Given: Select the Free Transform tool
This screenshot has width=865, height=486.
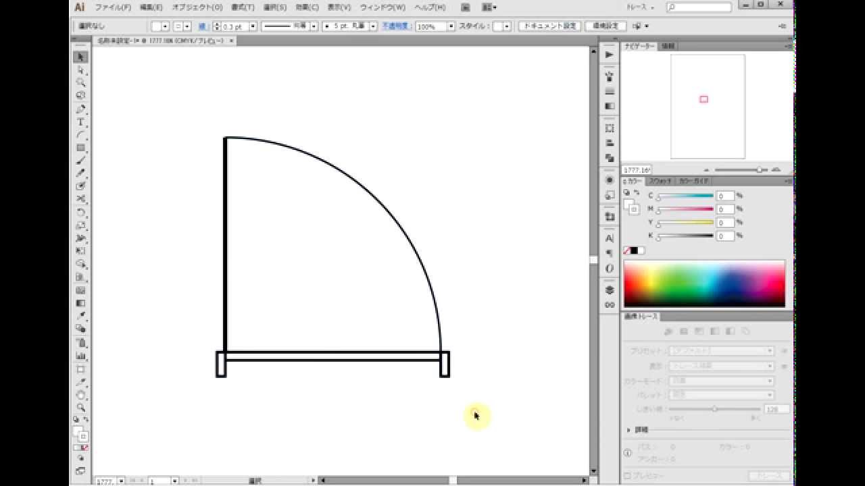Looking at the screenshot, I should 80,251.
